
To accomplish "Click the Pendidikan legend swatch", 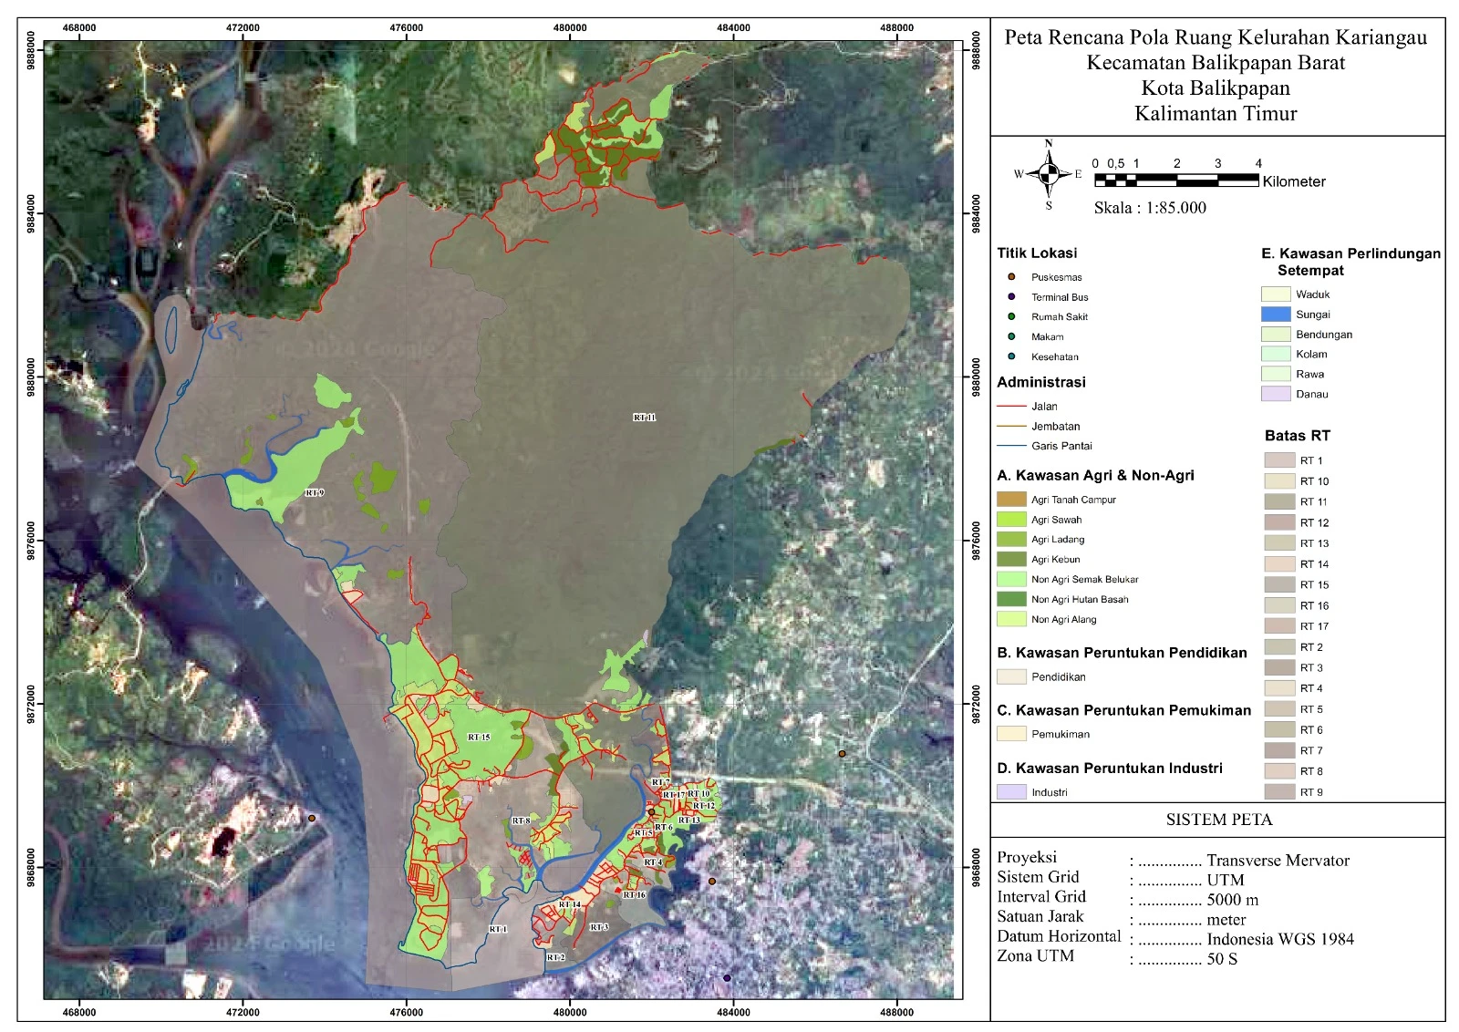I will (1011, 676).
